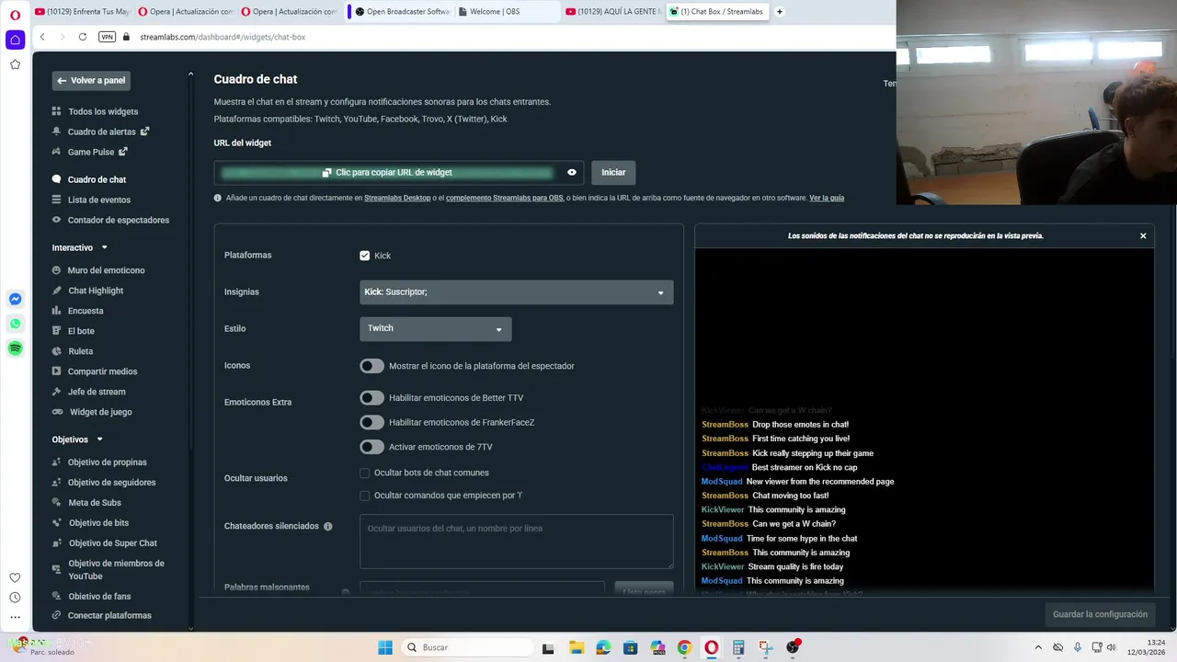Open Messenger in Opera sidebar
The height and width of the screenshot is (662, 1177).
(x=15, y=299)
